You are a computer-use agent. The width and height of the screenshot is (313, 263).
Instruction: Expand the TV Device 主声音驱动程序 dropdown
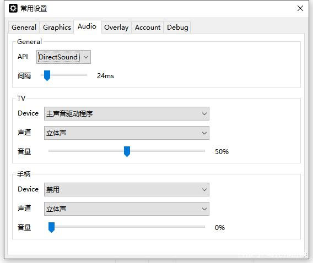[127, 113]
